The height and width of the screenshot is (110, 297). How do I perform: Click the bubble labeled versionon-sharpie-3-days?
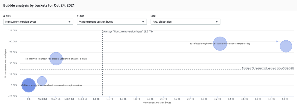[56, 59]
